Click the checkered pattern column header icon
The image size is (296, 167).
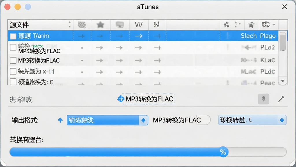click(x=82, y=25)
